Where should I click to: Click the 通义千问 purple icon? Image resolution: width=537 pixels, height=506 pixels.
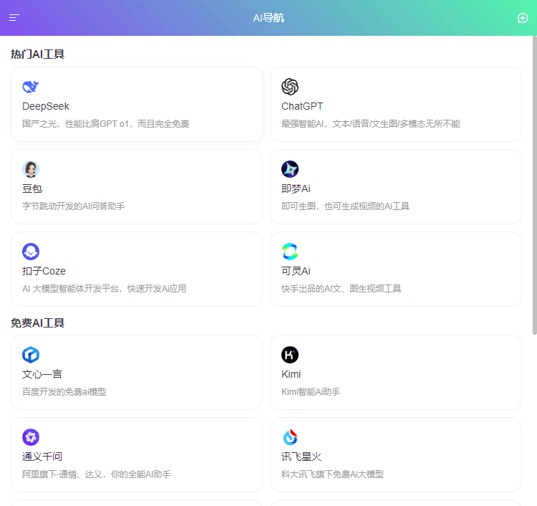31,437
